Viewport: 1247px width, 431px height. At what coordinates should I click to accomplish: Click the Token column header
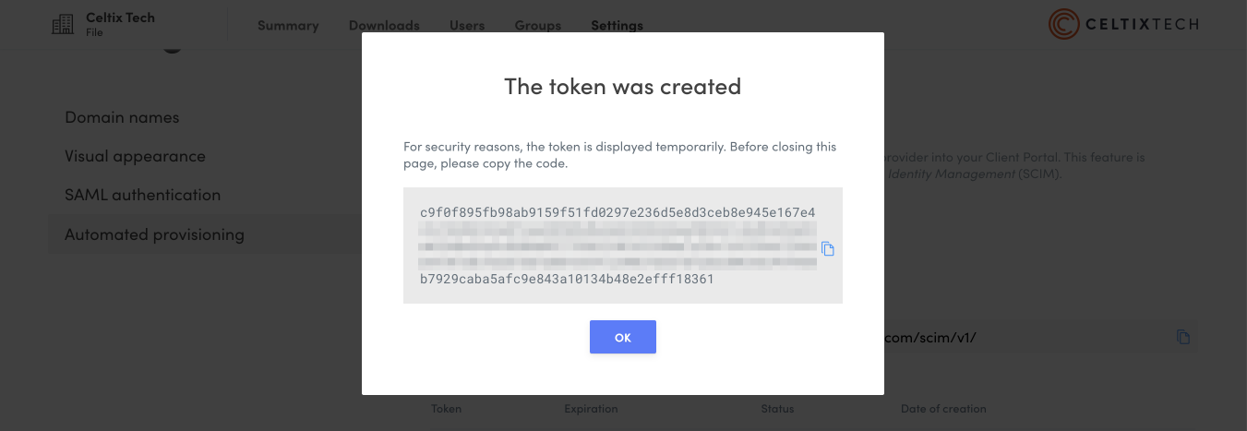[446, 409]
